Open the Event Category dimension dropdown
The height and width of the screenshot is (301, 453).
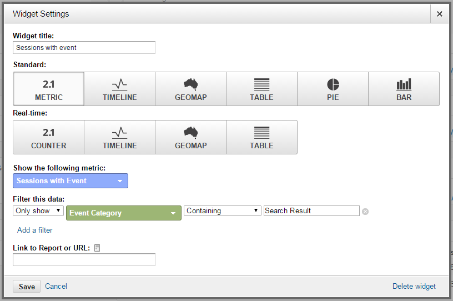(123, 213)
